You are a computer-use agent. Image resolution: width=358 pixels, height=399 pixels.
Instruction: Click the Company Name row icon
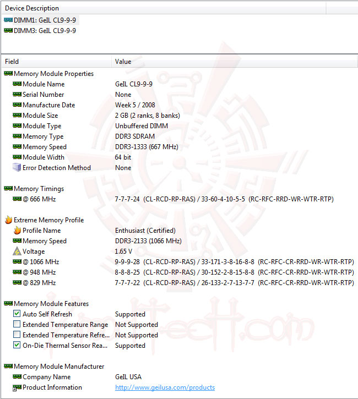tap(17, 376)
